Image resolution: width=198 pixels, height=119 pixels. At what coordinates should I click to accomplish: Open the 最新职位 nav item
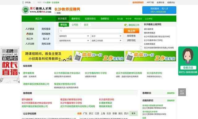[75, 19]
